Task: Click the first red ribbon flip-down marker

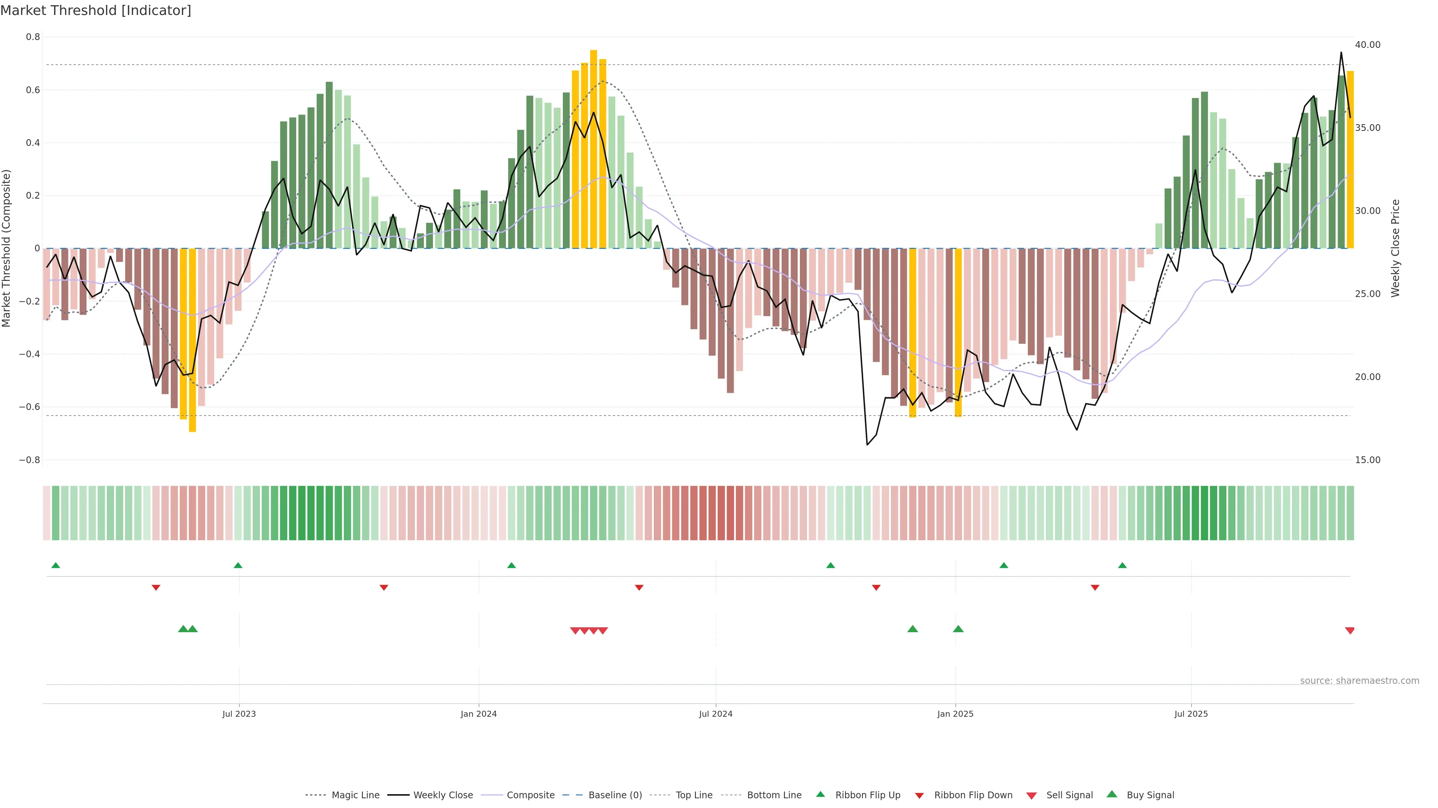Action: point(156,588)
